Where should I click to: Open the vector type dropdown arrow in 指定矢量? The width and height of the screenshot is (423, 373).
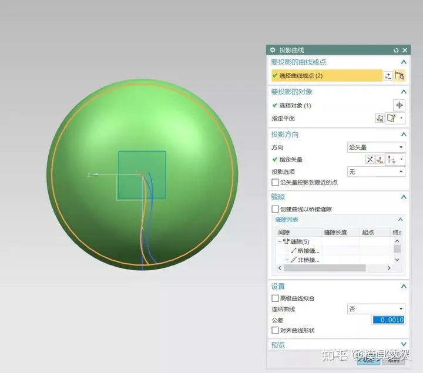(x=401, y=159)
